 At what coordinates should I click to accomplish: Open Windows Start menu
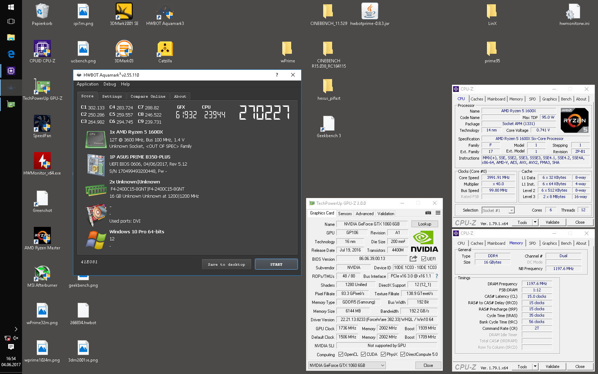point(11,7)
